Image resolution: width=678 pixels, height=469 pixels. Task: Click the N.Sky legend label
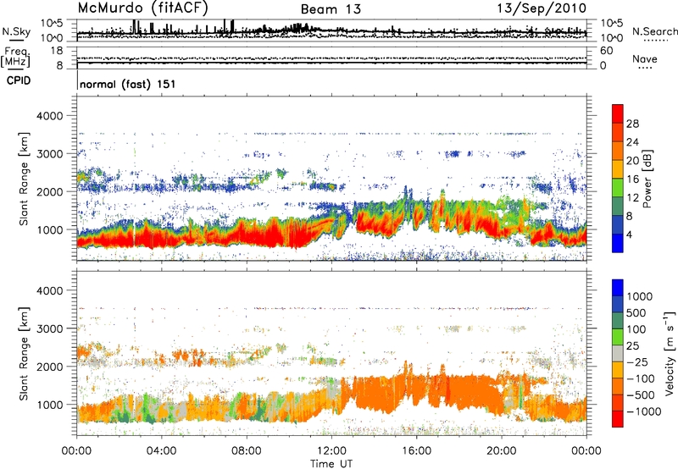click(x=16, y=31)
